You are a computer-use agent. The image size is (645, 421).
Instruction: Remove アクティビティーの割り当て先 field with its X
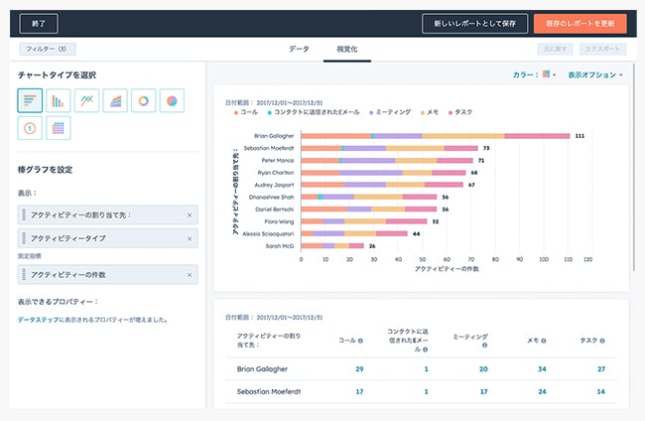[x=190, y=215]
